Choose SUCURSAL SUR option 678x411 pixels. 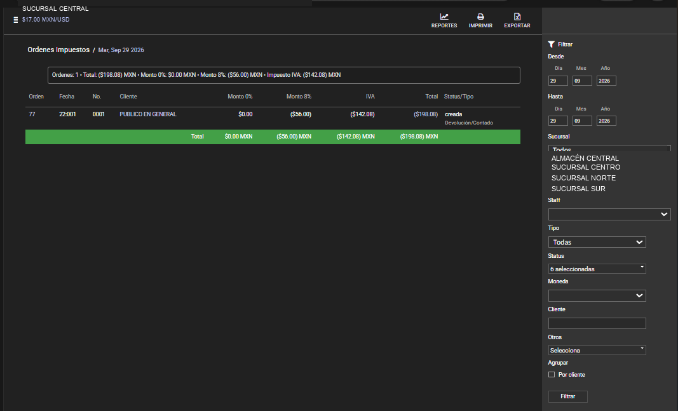[x=578, y=189]
